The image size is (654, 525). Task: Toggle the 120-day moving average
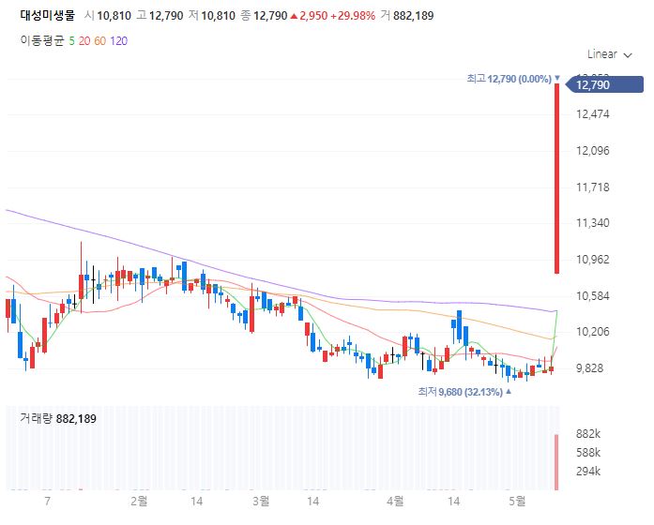[x=119, y=41]
